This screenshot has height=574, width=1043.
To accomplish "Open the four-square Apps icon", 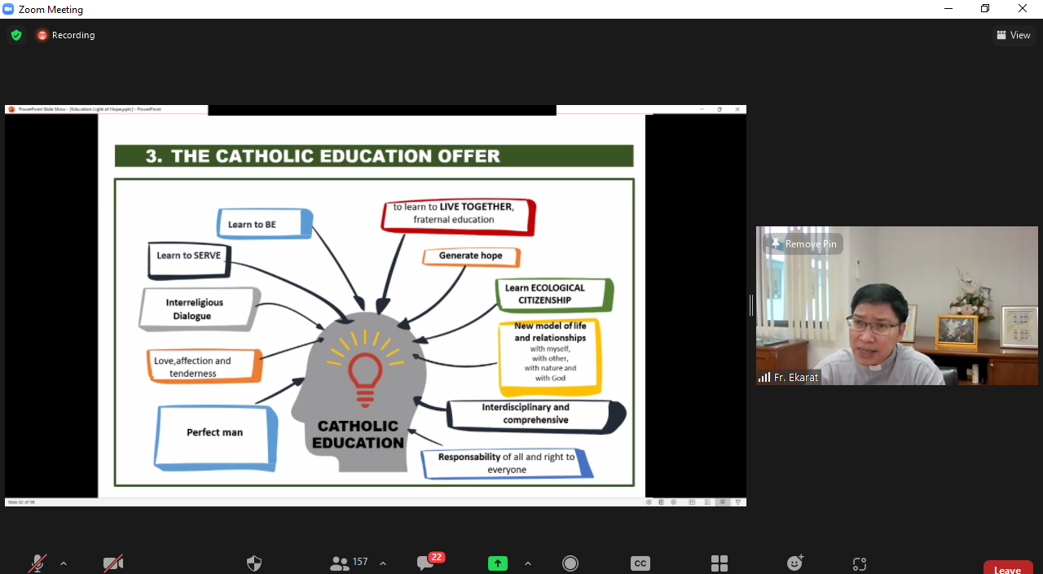I will point(720,563).
